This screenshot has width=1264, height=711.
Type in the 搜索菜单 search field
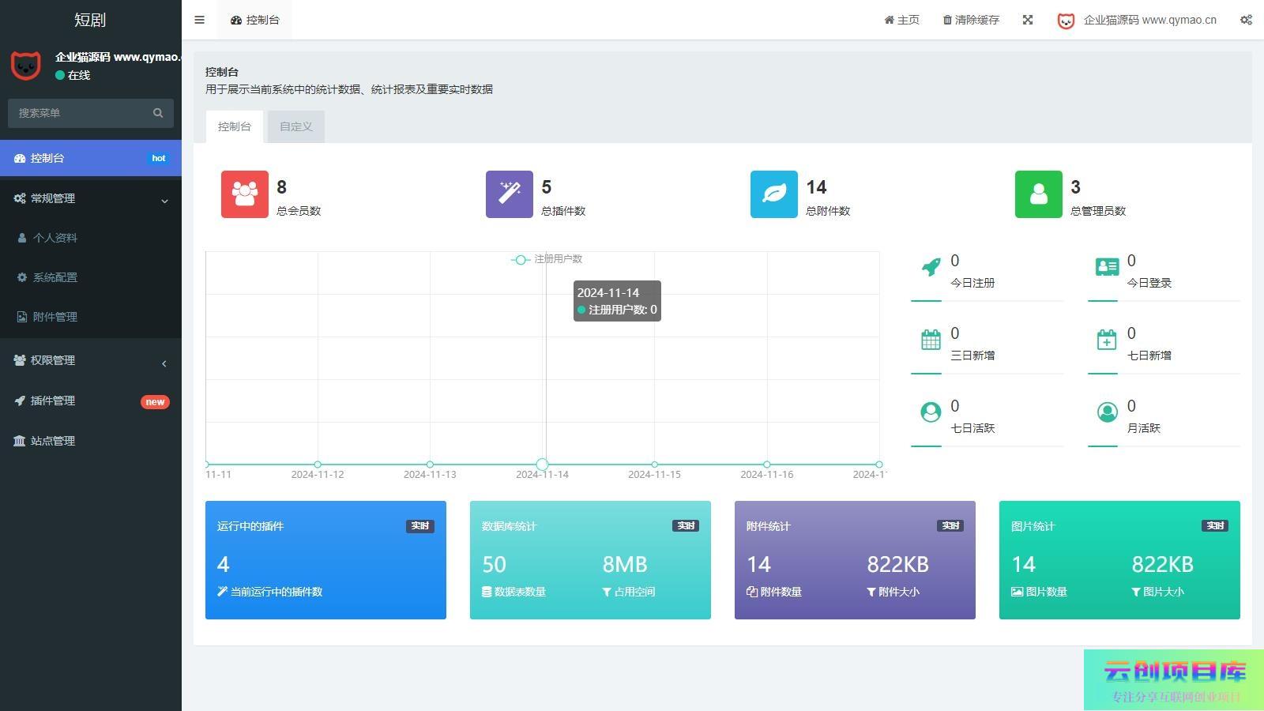(79, 113)
